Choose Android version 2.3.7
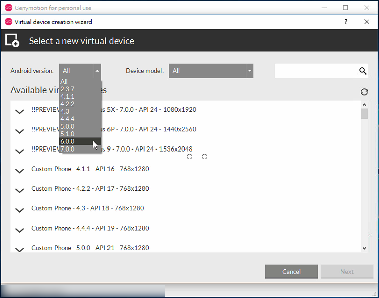379x298 pixels. tap(80, 89)
